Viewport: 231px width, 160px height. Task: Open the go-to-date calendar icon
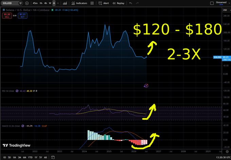click(x=53, y=157)
